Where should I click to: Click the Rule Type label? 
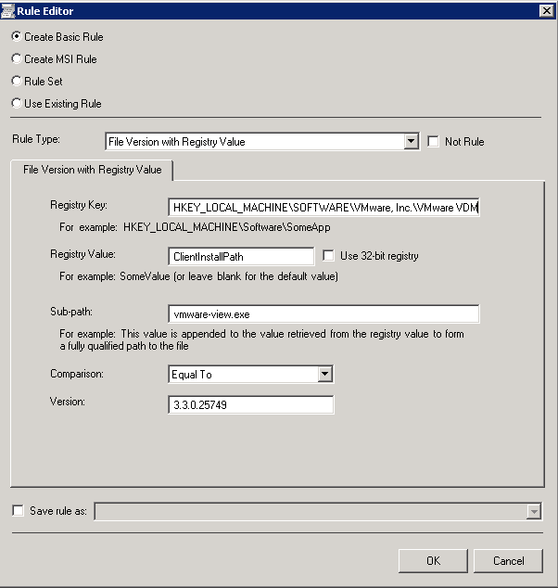point(36,139)
